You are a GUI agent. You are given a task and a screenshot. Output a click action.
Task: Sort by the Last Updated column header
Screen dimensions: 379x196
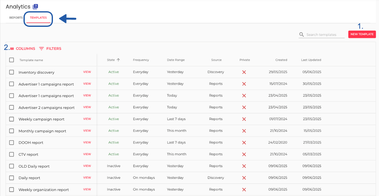pyautogui.click(x=311, y=60)
